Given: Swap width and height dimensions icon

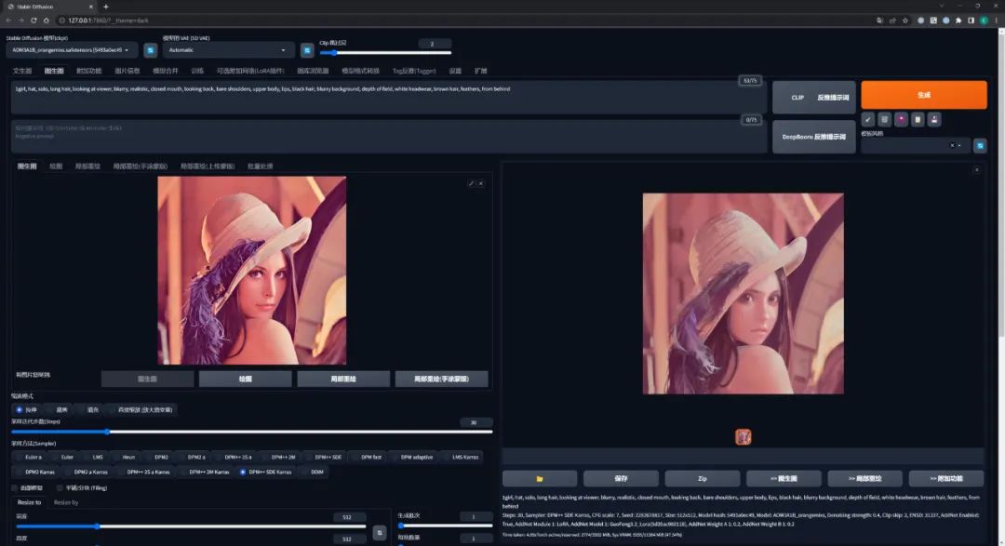Looking at the screenshot, I should (380, 533).
